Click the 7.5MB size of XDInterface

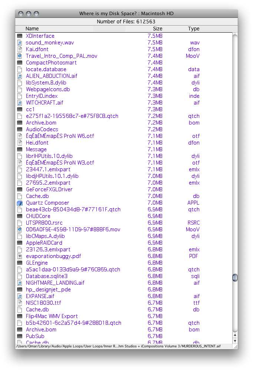[155, 36]
